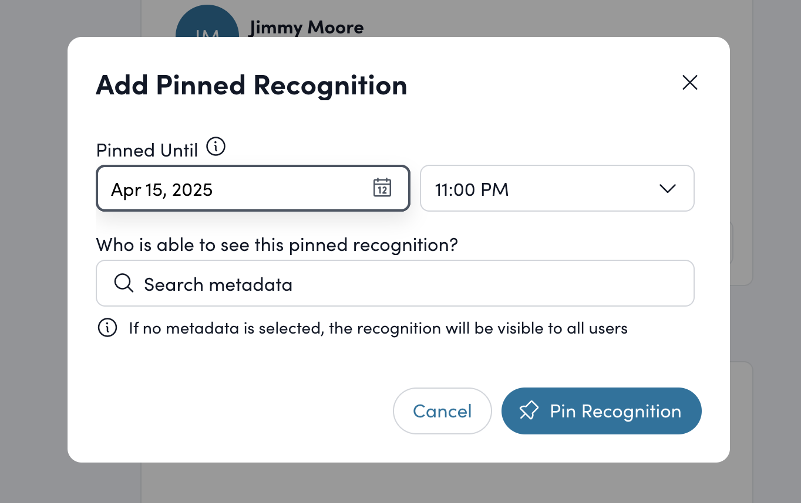Click the info icon beside Pinned Until

pyautogui.click(x=216, y=147)
